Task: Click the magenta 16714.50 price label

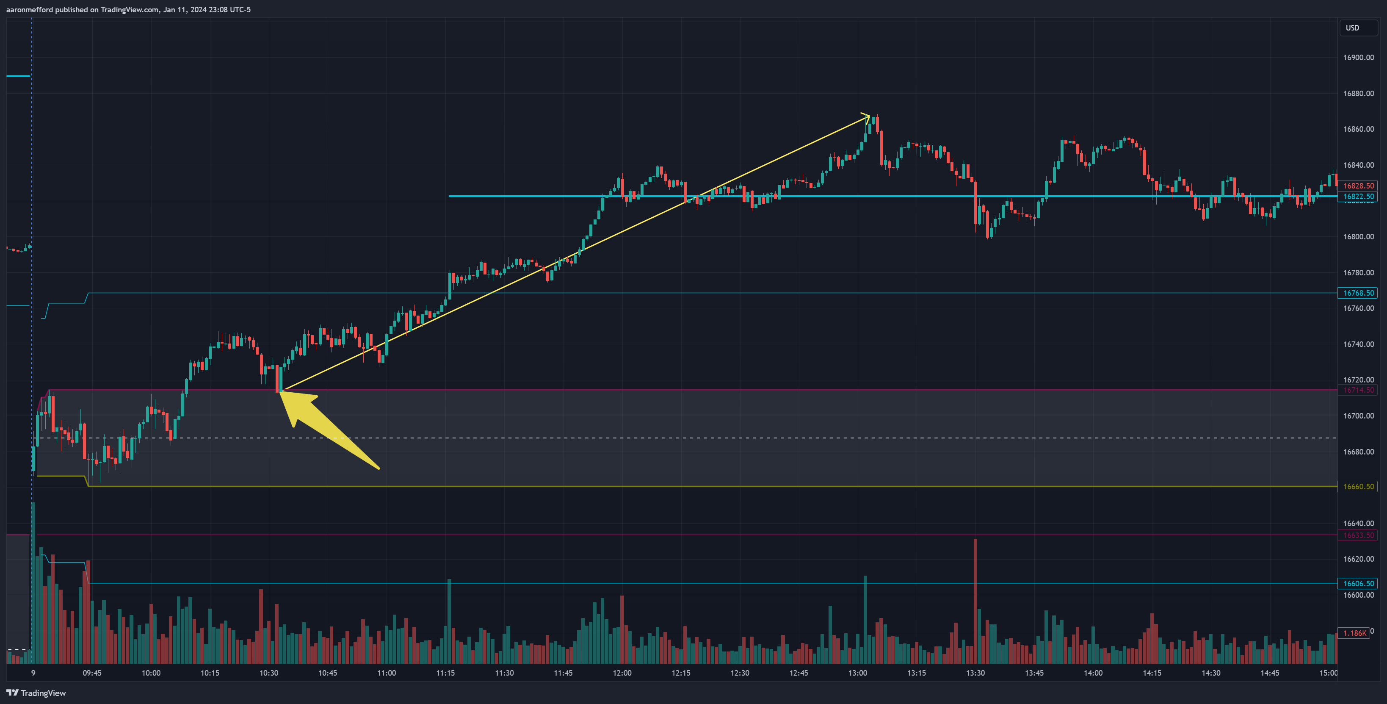Action: coord(1357,390)
